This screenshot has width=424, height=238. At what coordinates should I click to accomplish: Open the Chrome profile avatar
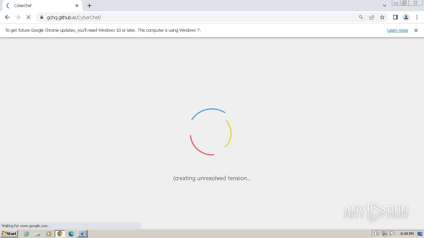pyautogui.click(x=406, y=17)
